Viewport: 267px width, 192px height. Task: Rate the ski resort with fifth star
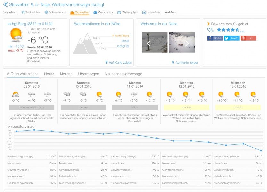[237, 30]
